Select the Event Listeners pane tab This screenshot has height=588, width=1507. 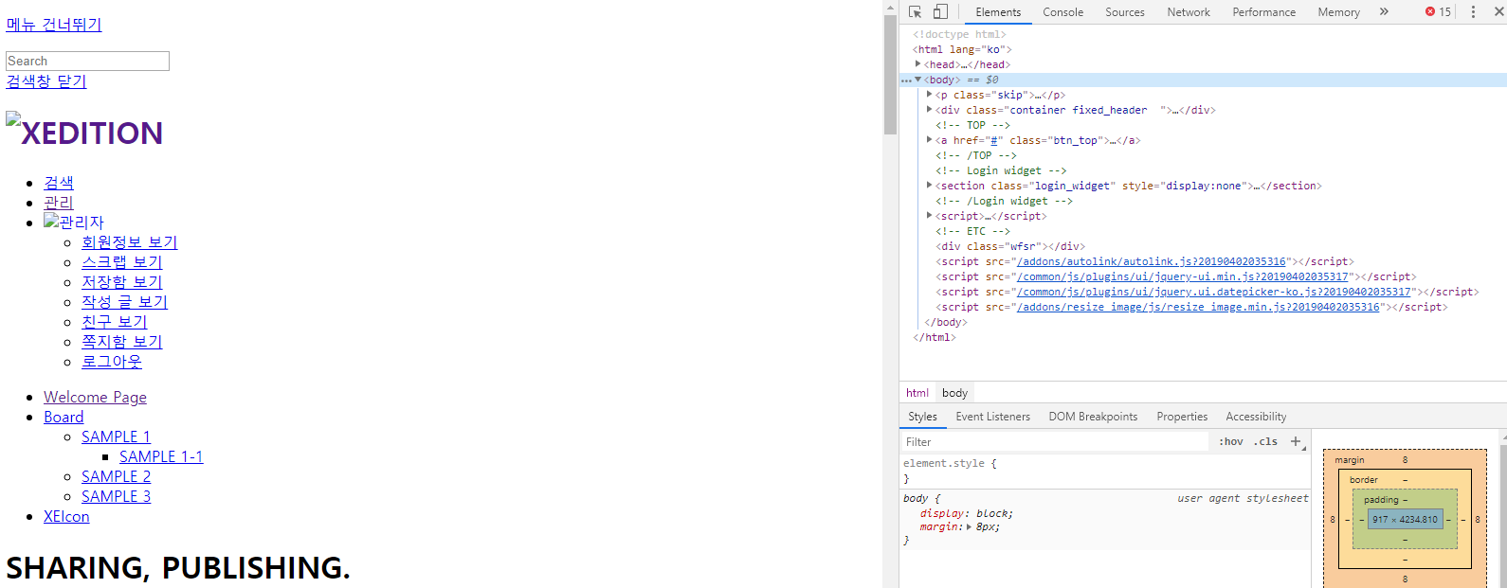coord(992,417)
